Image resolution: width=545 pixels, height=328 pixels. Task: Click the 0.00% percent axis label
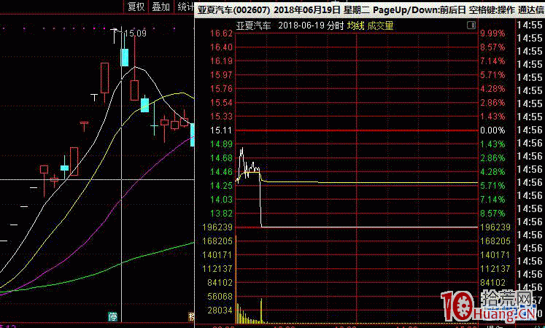492,130
